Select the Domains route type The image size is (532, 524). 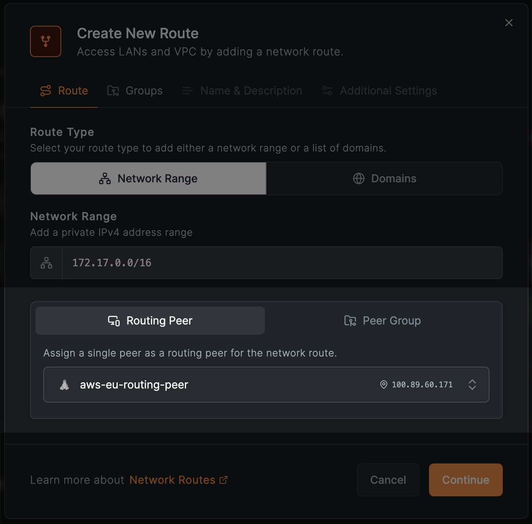click(384, 178)
